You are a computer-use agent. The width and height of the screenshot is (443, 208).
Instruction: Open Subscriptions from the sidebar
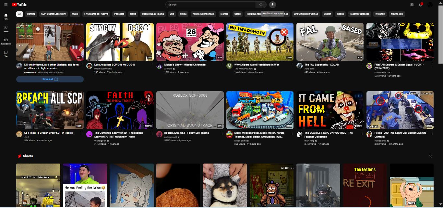(6, 41)
